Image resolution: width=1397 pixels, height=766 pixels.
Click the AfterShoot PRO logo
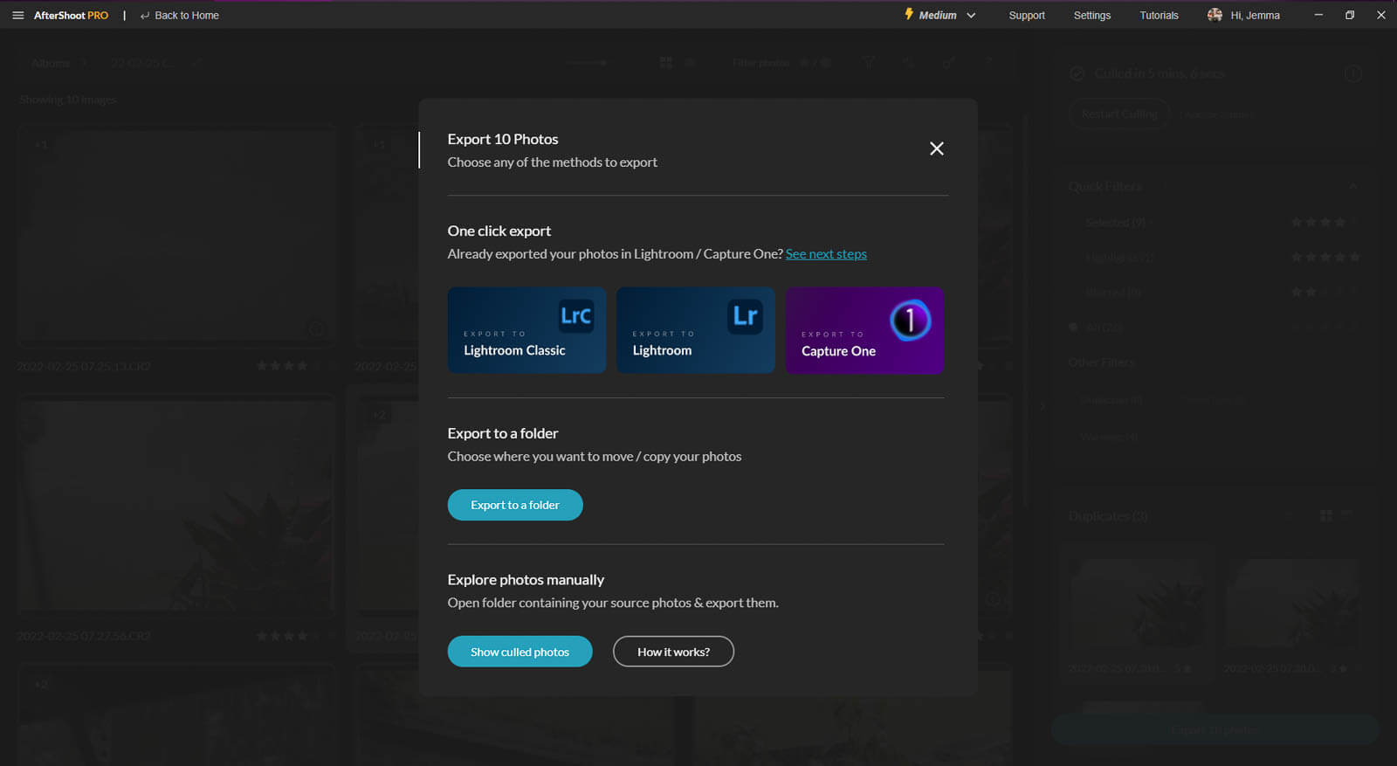[x=71, y=15]
